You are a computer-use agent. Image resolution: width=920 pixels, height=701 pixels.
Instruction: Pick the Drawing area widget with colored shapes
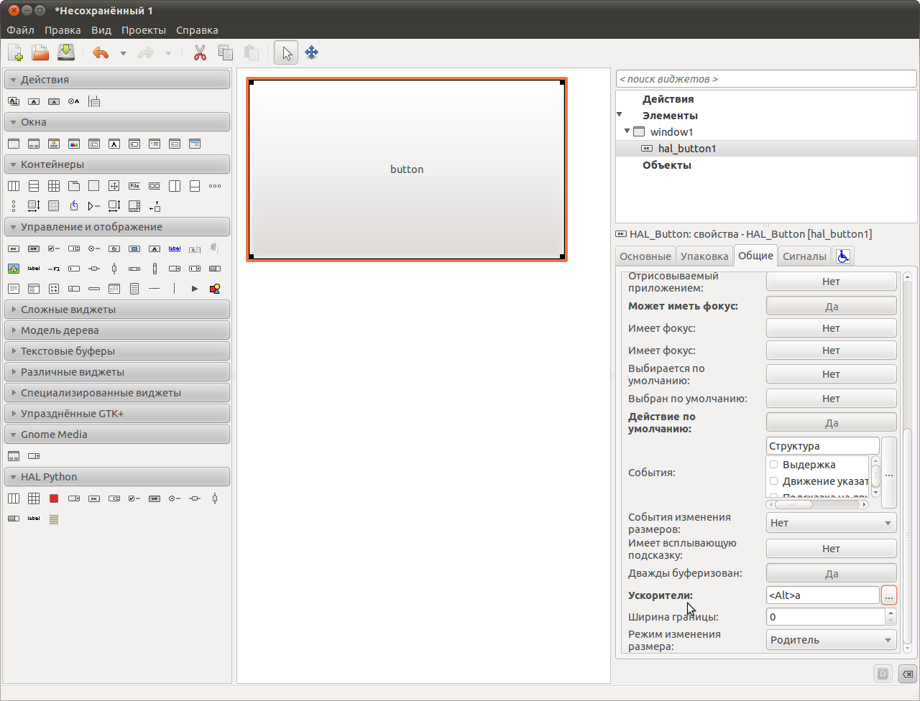pos(215,289)
